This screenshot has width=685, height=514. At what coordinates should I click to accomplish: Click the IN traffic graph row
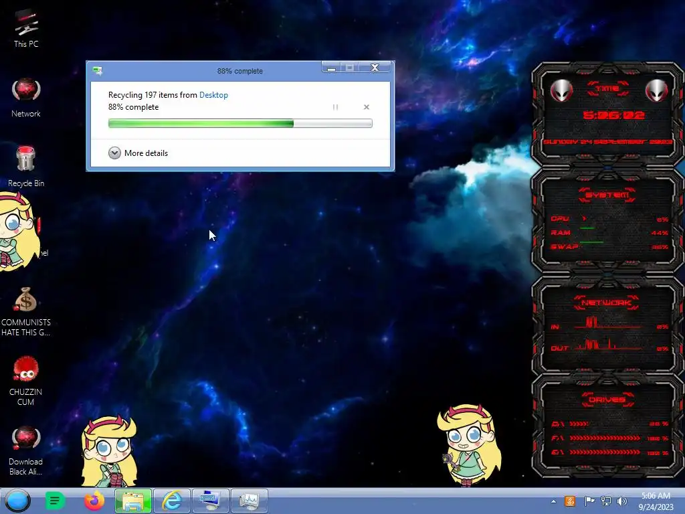point(609,325)
